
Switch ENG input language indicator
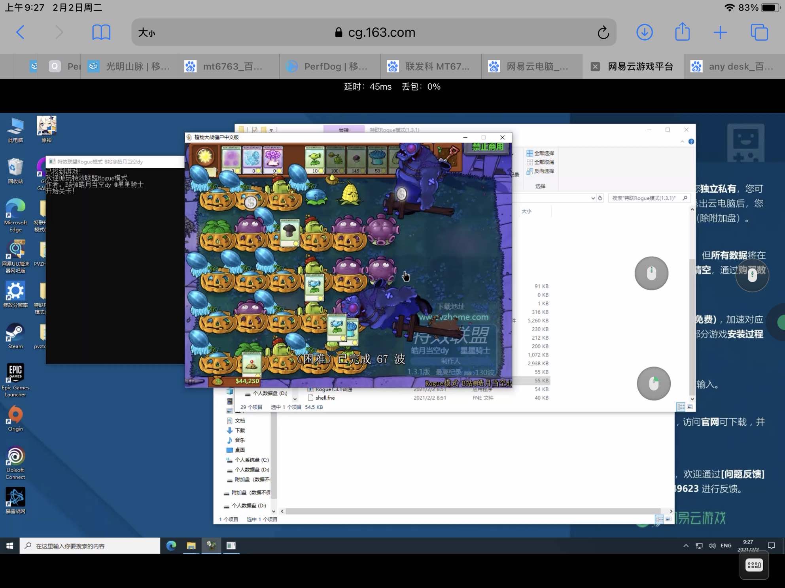click(726, 546)
